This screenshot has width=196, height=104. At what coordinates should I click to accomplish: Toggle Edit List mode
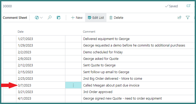96,18
